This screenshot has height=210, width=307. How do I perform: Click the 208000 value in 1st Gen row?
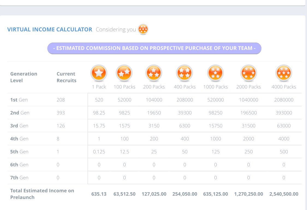[185, 100]
